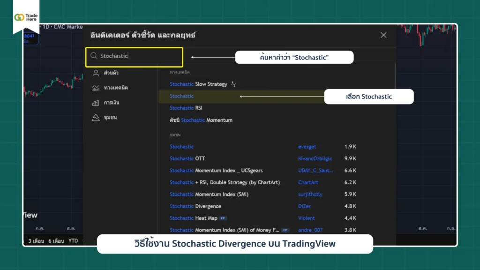Set chart range to YTD

coord(73,241)
